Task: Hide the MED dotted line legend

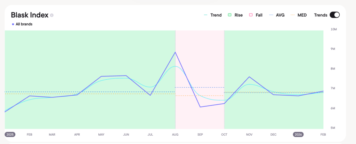Action: point(298,15)
